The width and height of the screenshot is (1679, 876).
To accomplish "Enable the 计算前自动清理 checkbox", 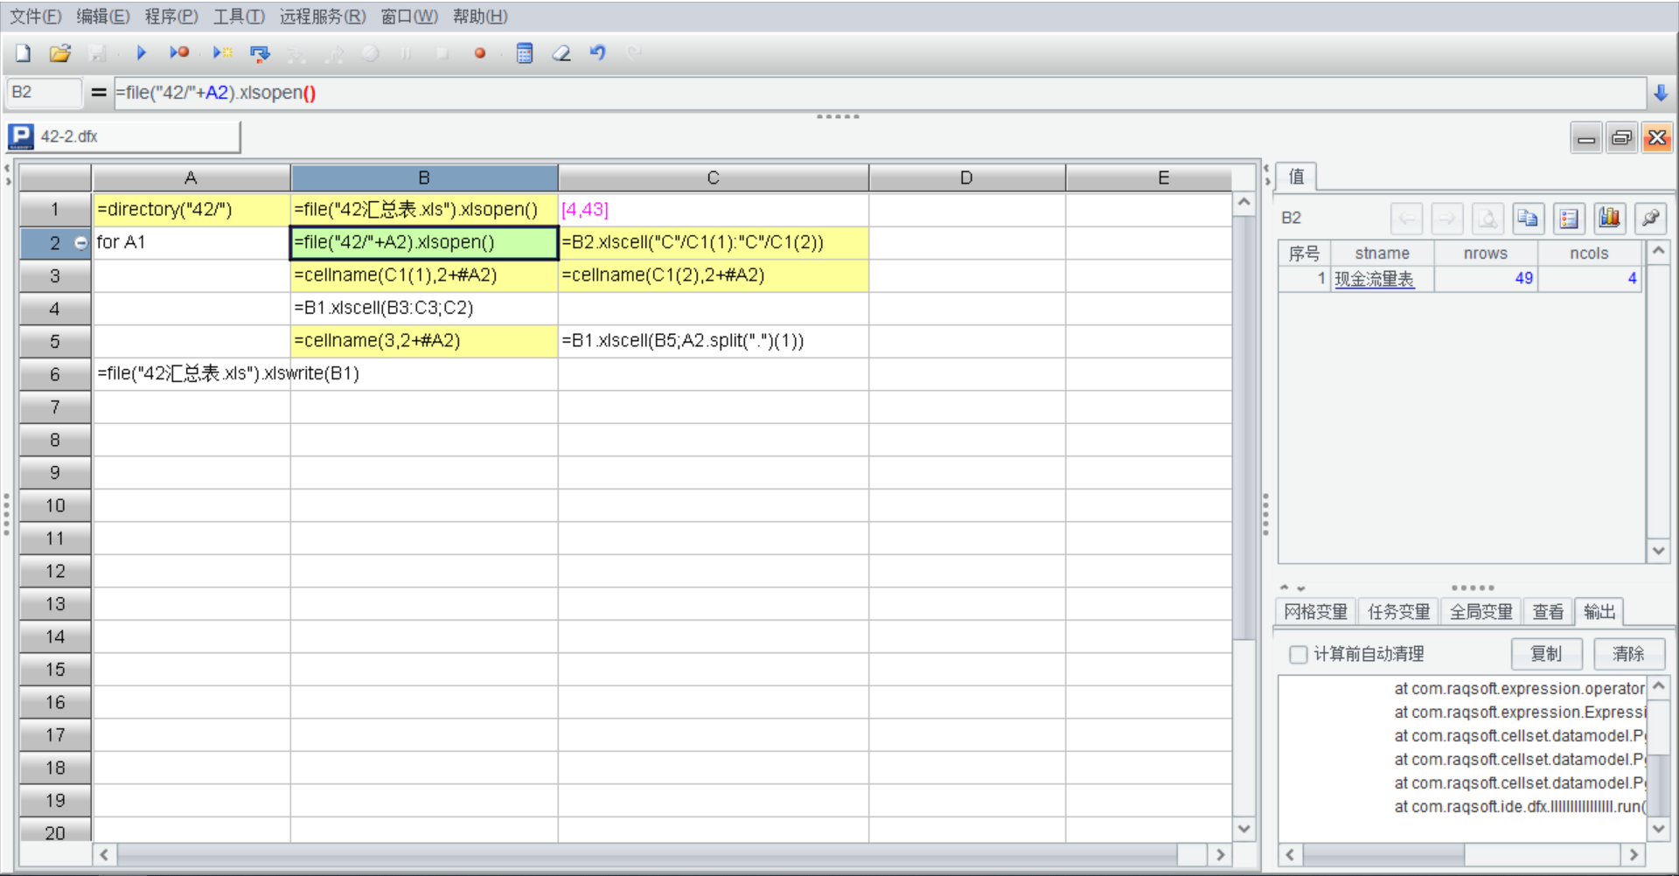I will coord(1299,654).
